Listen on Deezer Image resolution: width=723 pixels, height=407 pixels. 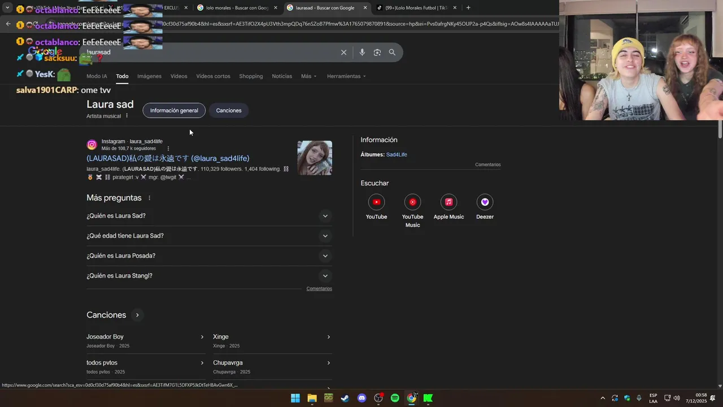click(x=485, y=207)
